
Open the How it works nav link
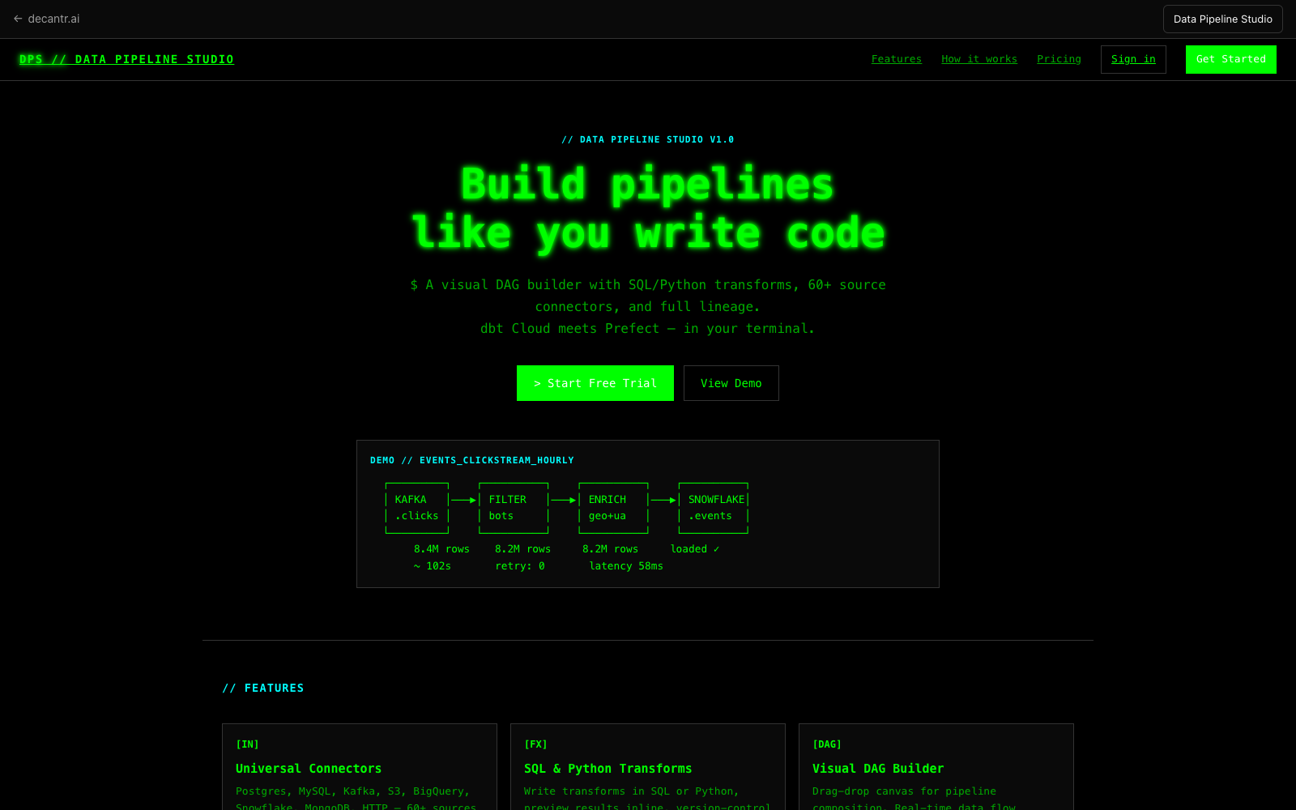978,59
